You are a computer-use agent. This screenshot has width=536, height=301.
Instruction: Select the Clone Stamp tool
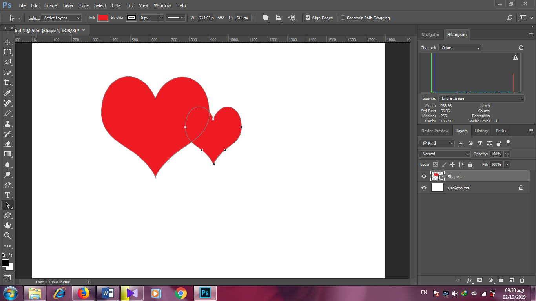[7, 123]
